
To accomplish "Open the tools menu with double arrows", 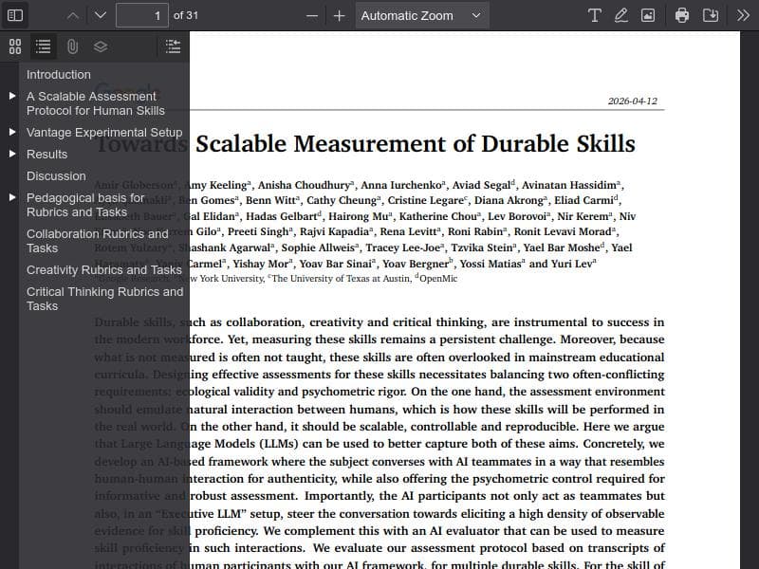I will (x=743, y=15).
